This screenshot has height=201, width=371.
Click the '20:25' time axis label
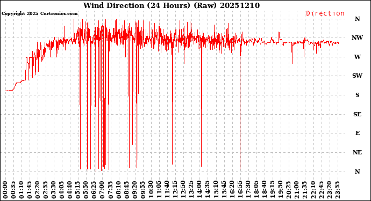point(289,190)
